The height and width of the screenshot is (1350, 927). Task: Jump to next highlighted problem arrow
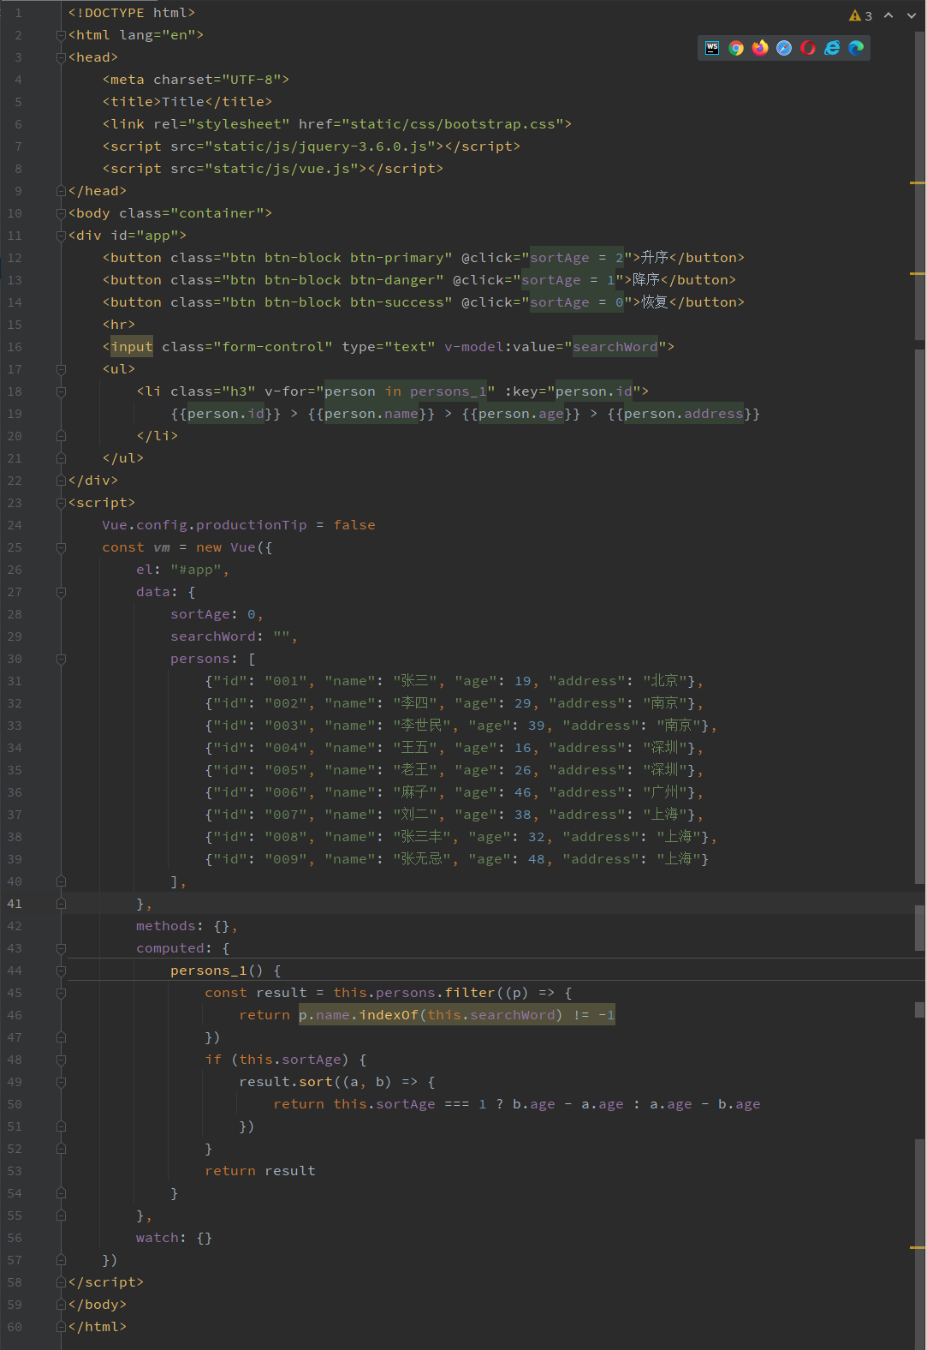[911, 15]
